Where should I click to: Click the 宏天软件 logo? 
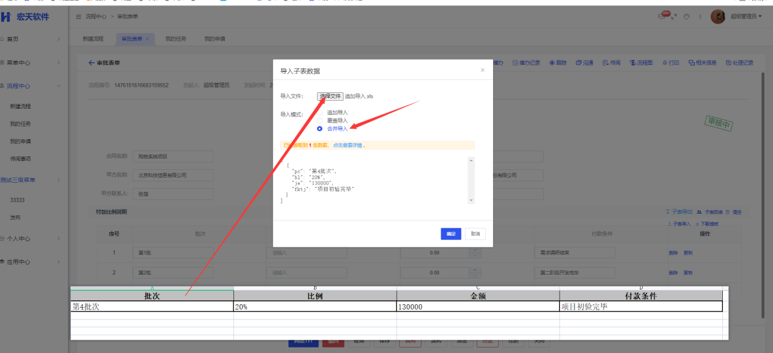coord(24,16)
